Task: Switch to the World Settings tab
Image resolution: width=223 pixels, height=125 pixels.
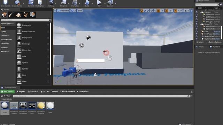Action: [x=215, y=47]
